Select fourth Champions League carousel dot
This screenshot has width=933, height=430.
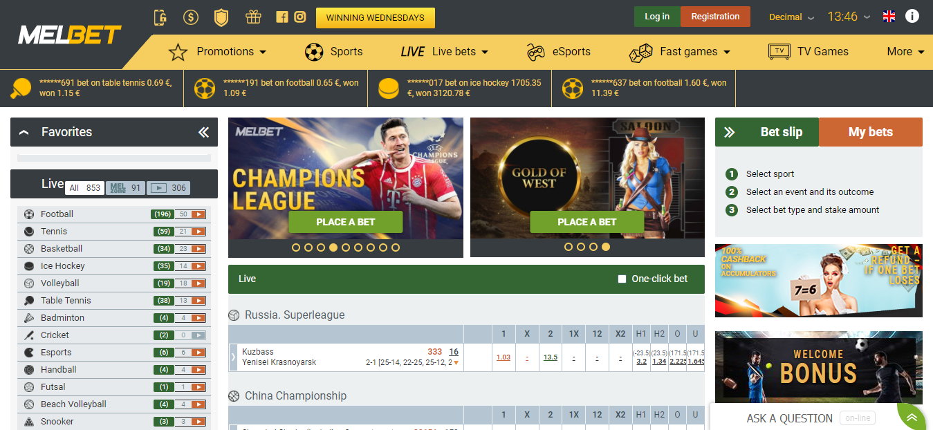[x=333, y=247]
